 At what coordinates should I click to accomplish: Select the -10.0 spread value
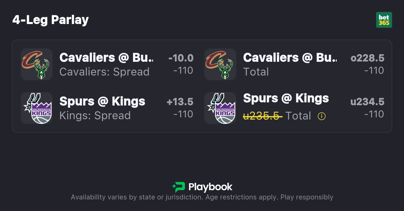(181, 58)
